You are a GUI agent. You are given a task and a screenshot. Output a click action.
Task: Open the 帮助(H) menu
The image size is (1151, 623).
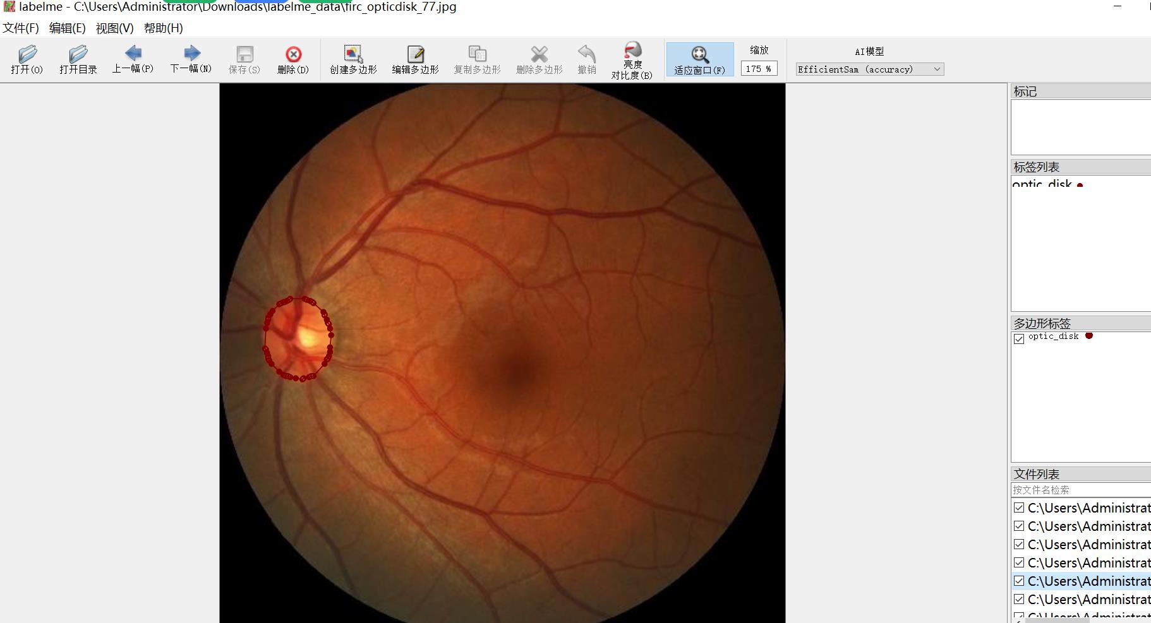coord(163,28)
